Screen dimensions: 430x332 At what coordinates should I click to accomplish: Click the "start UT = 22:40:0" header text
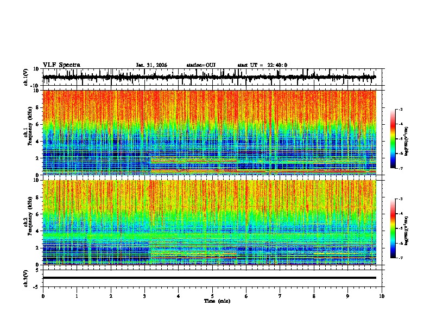pos(262,65)
